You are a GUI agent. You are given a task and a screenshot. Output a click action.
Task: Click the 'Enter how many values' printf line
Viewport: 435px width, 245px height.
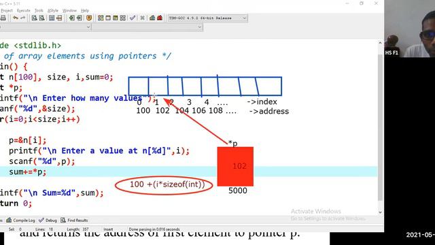78,98
